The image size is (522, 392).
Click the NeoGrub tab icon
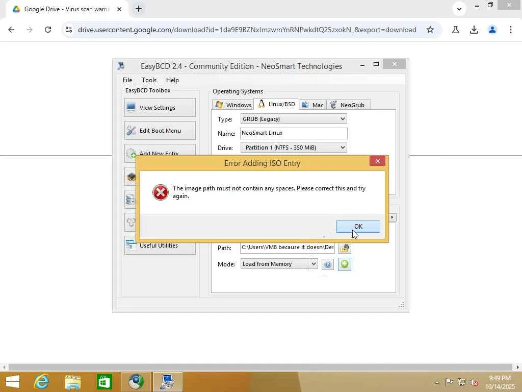[333, 105]
